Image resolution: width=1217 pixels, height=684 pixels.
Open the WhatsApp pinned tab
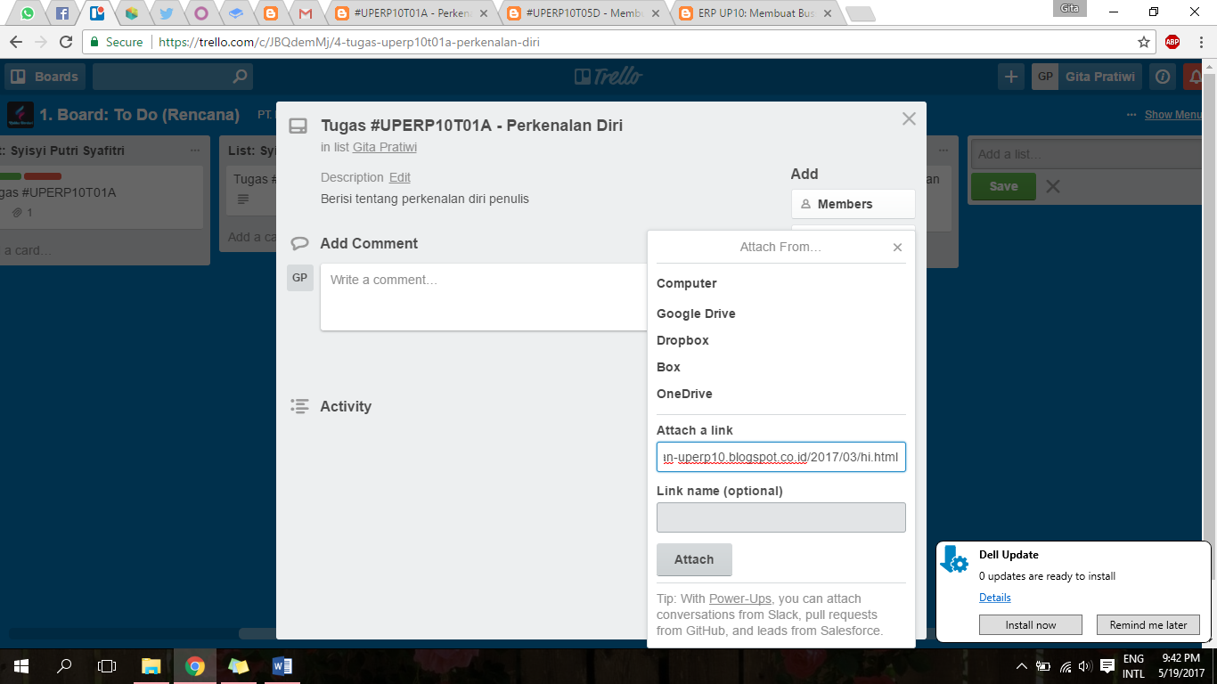28,13
